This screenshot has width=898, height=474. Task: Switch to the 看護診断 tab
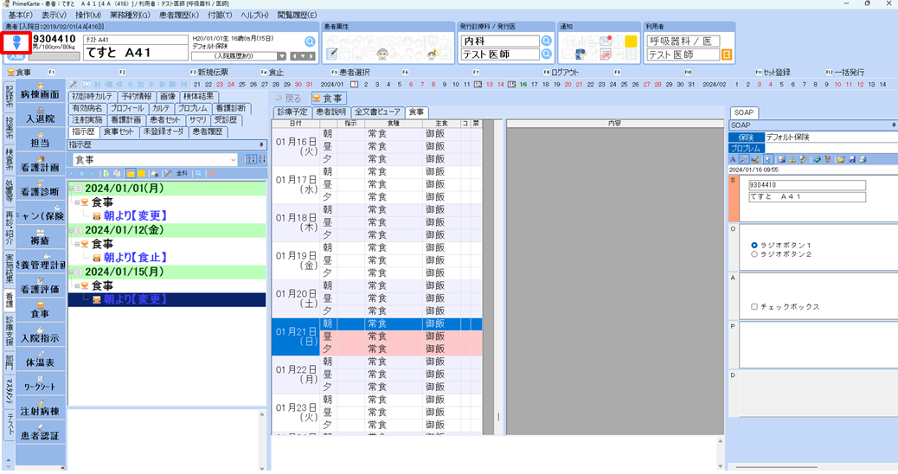pos(231,108)
